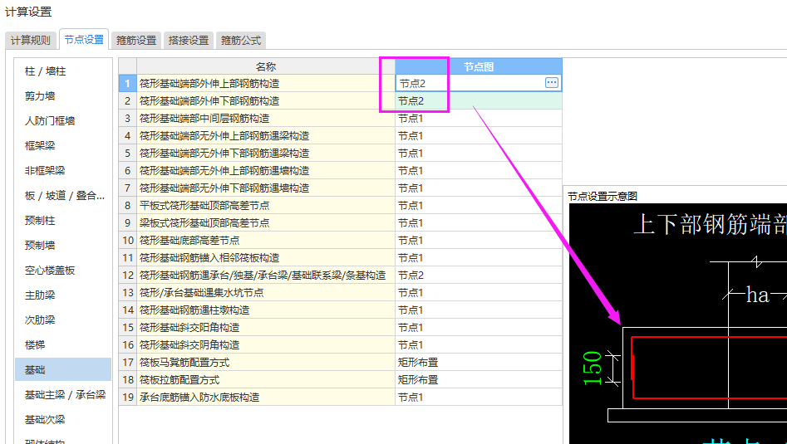
Task: Click 筏形基础端部无外伸上部钢筋遇墙构造 row name
Action: [265, 170]
